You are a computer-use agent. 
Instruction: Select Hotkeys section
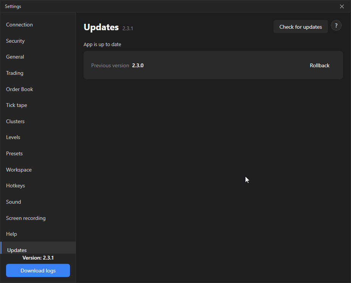(x=38, y=186)
